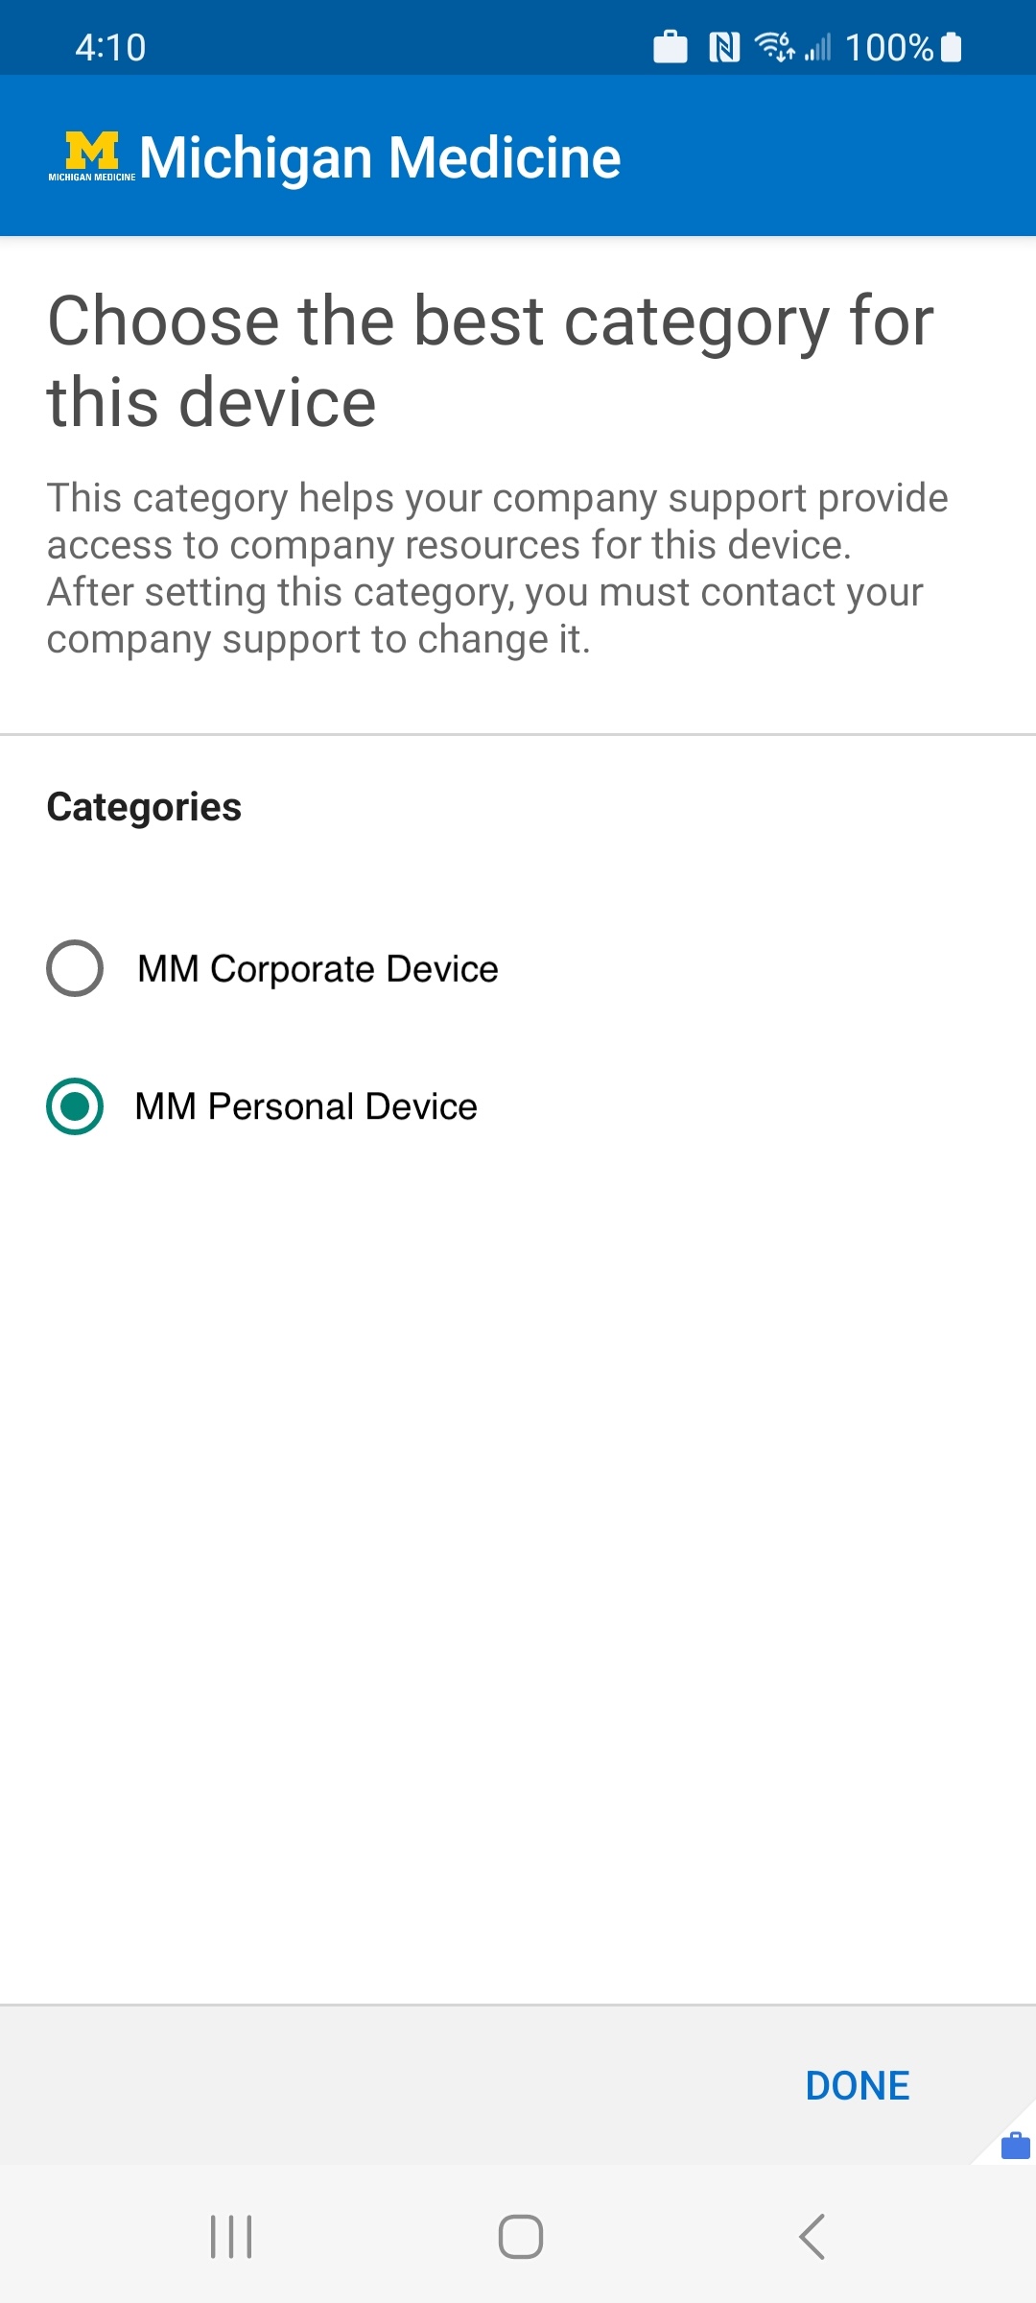Screen dimensions: 1036x2303
Task: Tap the MM Corporate Device label
Action: click(x=318, y=969)
